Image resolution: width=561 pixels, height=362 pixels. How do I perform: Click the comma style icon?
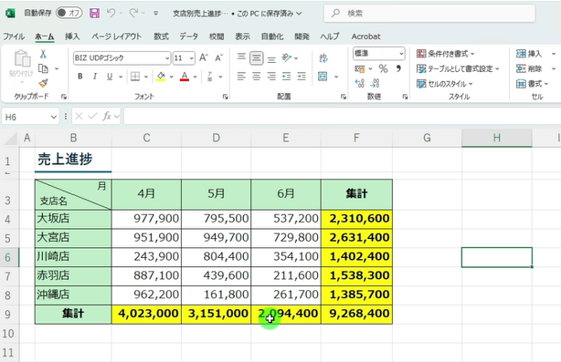[398, 68]
